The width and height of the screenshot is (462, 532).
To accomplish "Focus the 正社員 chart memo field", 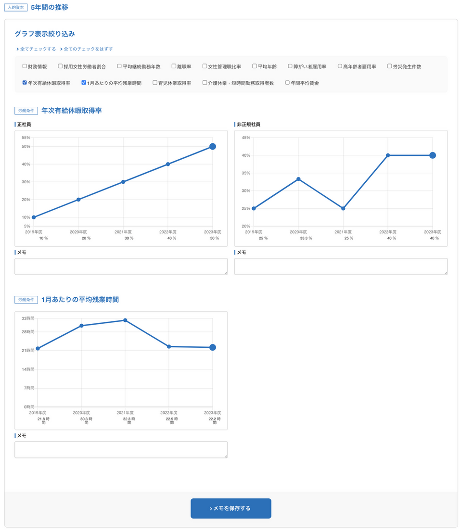I will (x=121, y=266).
